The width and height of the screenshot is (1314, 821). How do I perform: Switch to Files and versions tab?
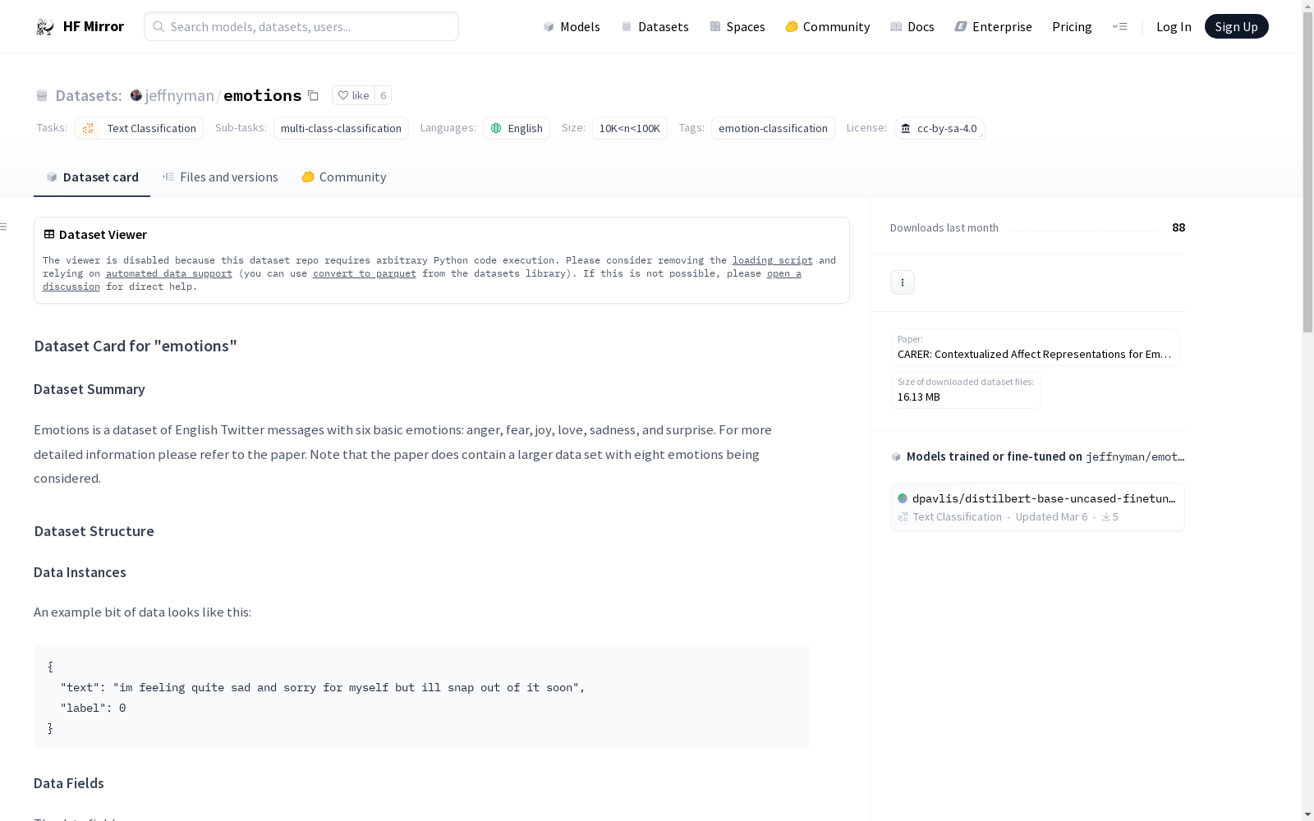pyautogui.click(x=220, y=177)
